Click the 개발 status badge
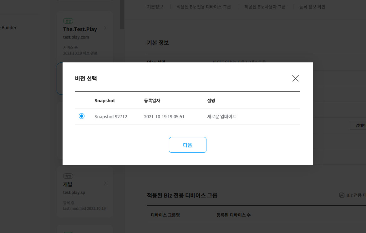This screenshot has width=366, height=233. point(68,176)
